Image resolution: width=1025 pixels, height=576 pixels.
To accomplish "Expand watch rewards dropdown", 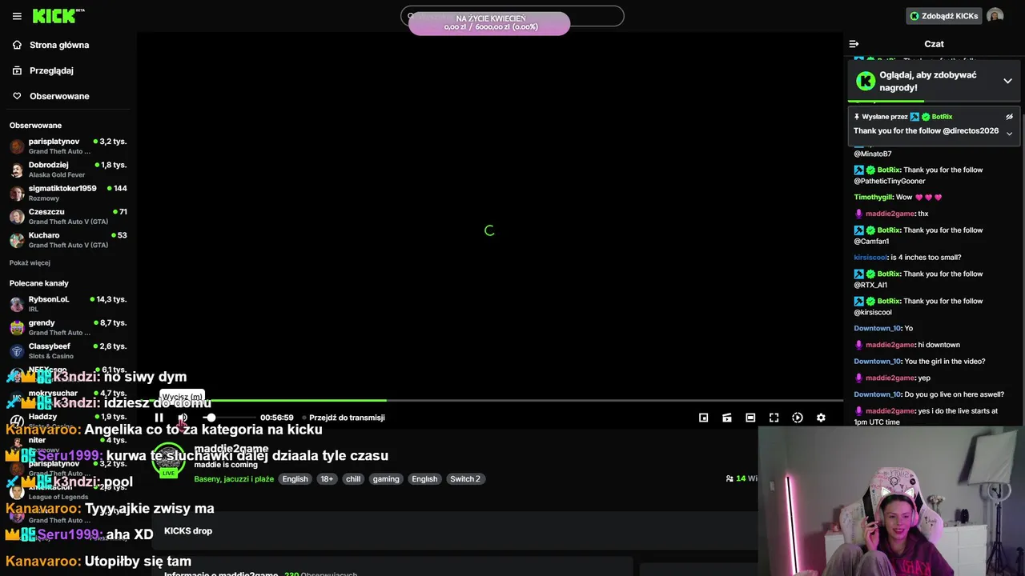I will (x=1007, y=81).
